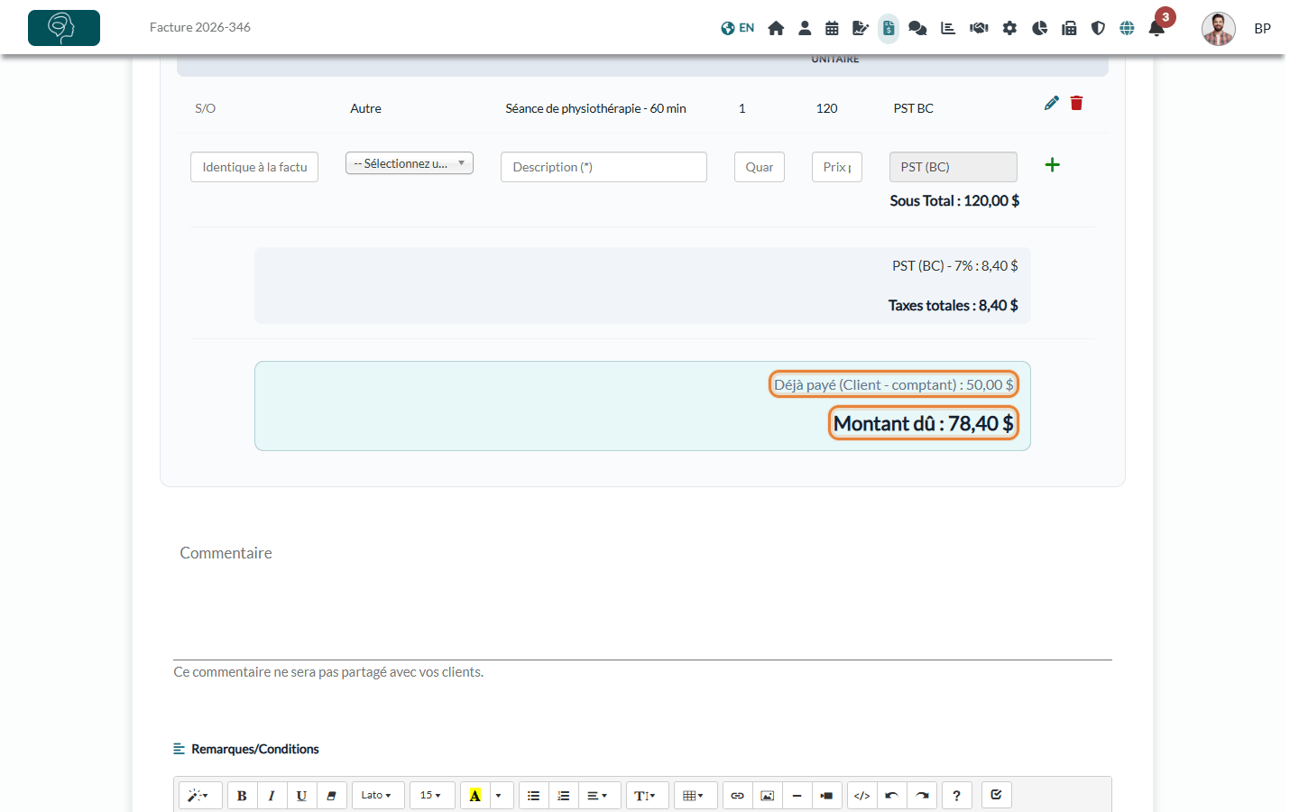Image resolution: width=1299 pixels, height=812 pixels.
Task: Open the editor help question mark
Action: coord(956,795)
